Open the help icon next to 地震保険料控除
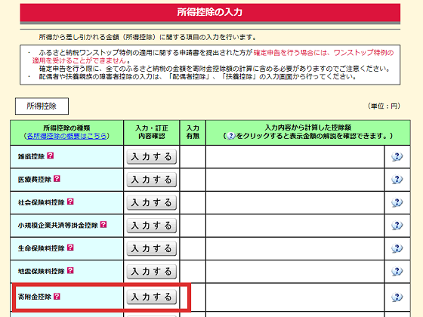The image size is (423, 317). 70,270
